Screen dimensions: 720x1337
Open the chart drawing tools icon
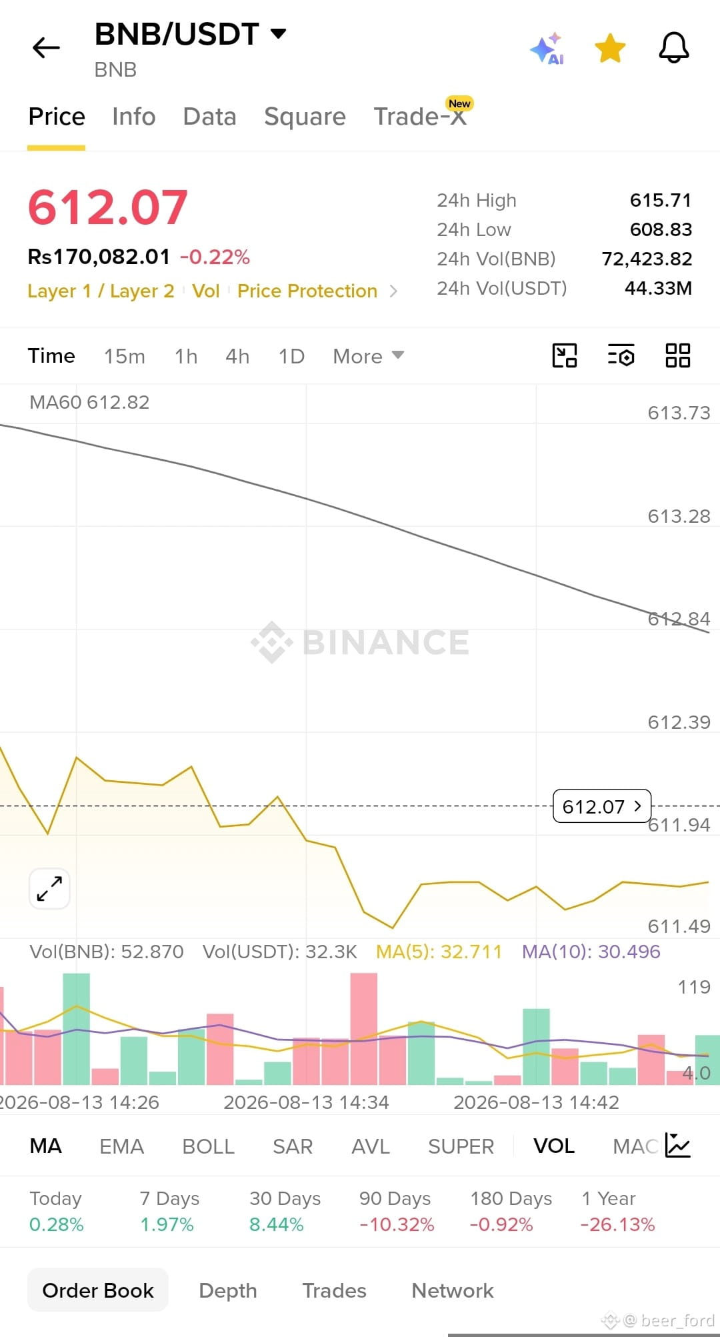(x=565, y=355)
